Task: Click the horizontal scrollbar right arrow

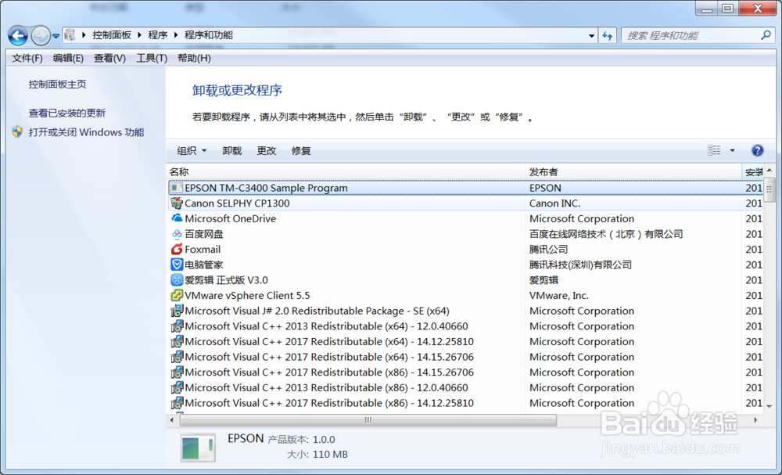Action: pyautogui.click(x=755, y=420)
